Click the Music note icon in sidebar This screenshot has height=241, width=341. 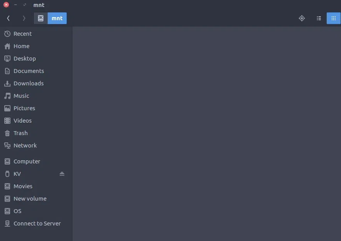(7, 96)
